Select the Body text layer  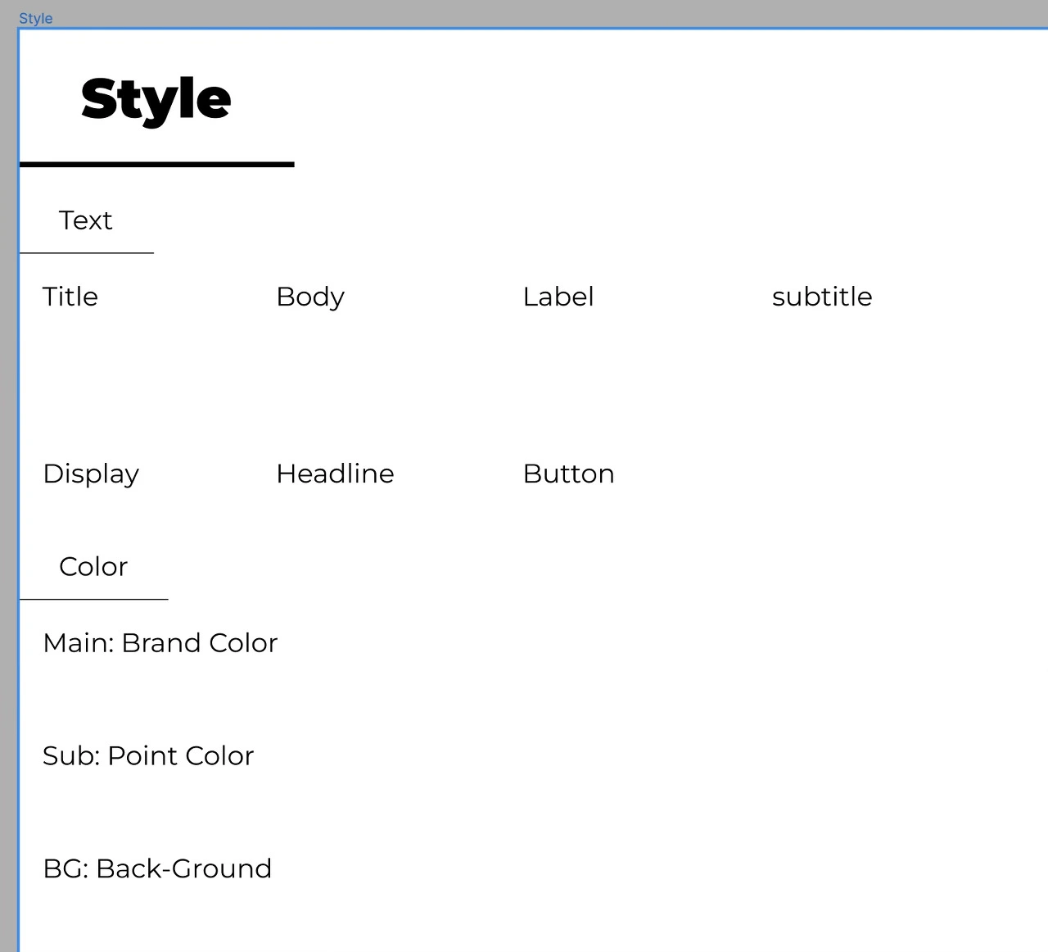(x=310, y=297)
